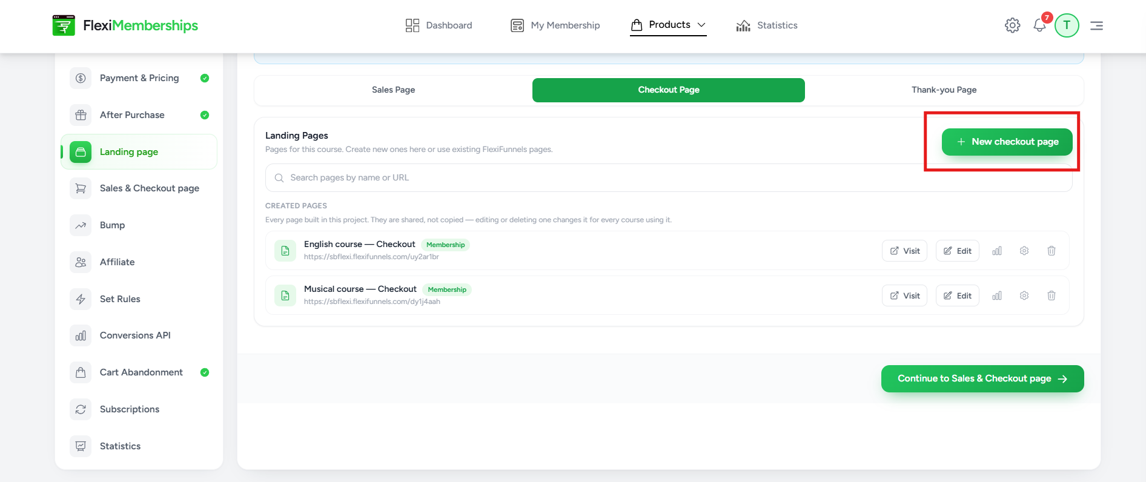Screen dimensions: 1146x482
Task: Click the Payment & Pricing dollar icon
Action: click(x=81, y=78)
